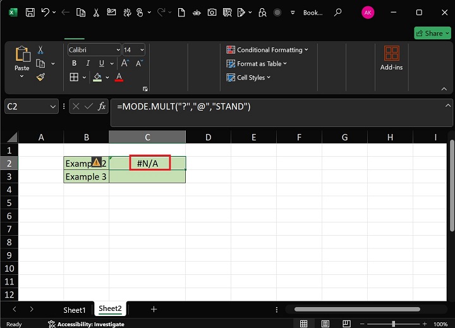Click the zoom slider handle
Screen dimensions: 455x328
click(x=394, y=324)
